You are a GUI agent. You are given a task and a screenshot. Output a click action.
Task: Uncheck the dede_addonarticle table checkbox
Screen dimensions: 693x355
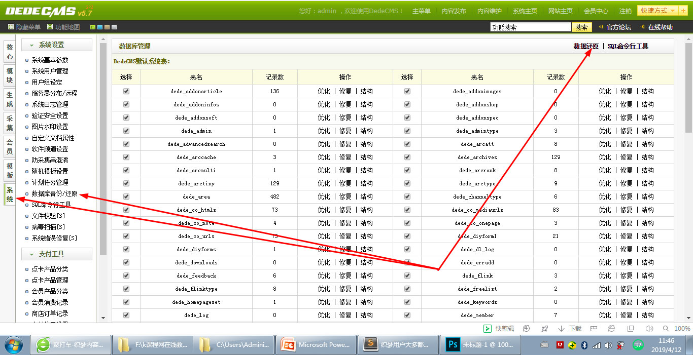click(126, 91)
